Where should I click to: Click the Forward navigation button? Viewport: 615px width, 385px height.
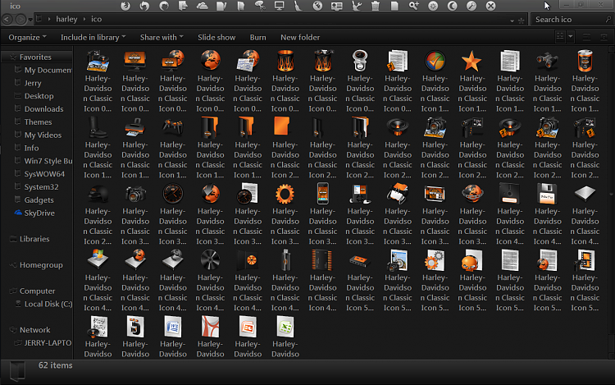tap(20, 19)
